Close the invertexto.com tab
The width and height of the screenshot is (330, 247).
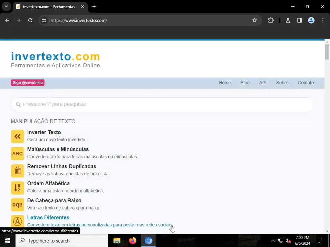82,6
